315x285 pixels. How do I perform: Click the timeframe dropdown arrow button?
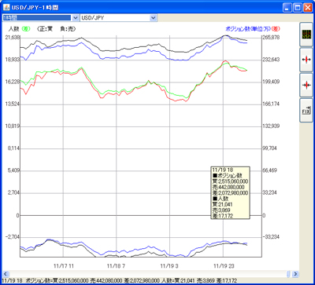[x=75, y=17]
